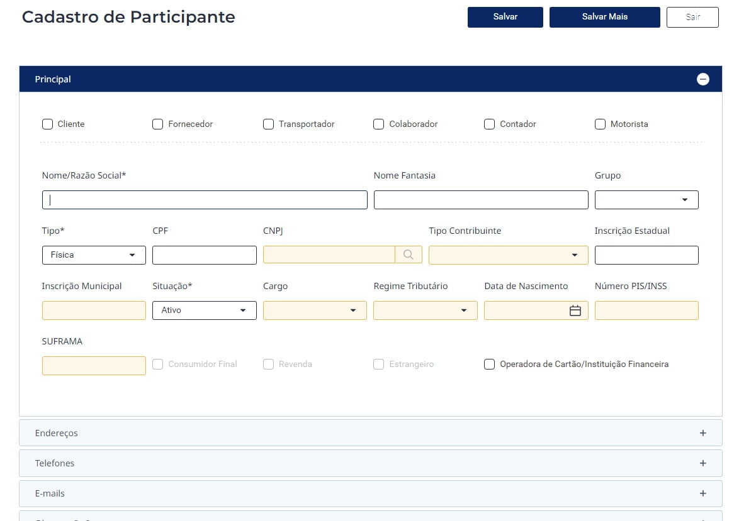
Task: Expand the E-mails section
Action: 703,493
